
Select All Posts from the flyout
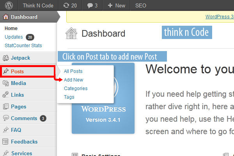[73, 71]
